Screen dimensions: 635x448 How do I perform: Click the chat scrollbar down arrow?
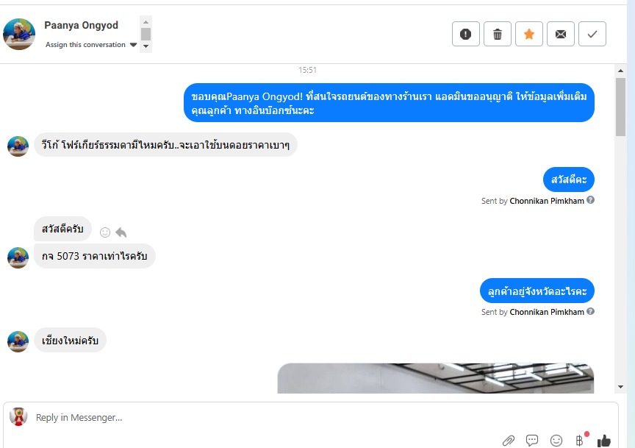[x=620, y=387]
